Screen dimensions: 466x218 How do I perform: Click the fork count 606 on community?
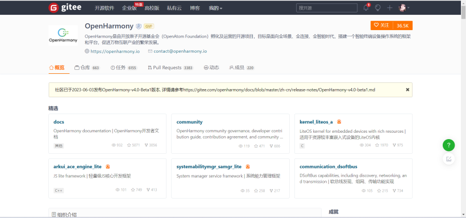click(275, 146)
